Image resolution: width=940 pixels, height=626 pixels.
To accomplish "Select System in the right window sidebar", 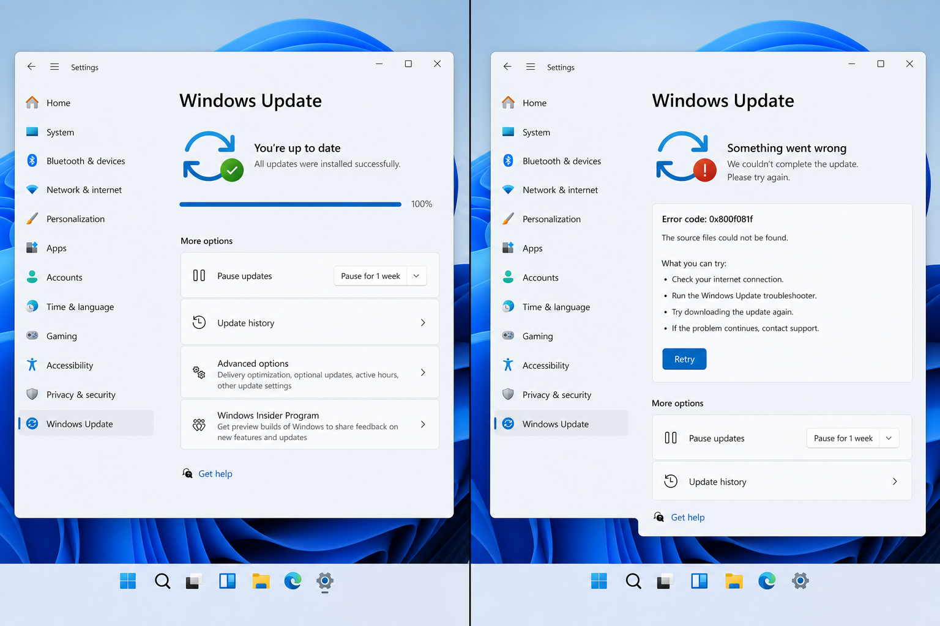I will coord(561,132).
